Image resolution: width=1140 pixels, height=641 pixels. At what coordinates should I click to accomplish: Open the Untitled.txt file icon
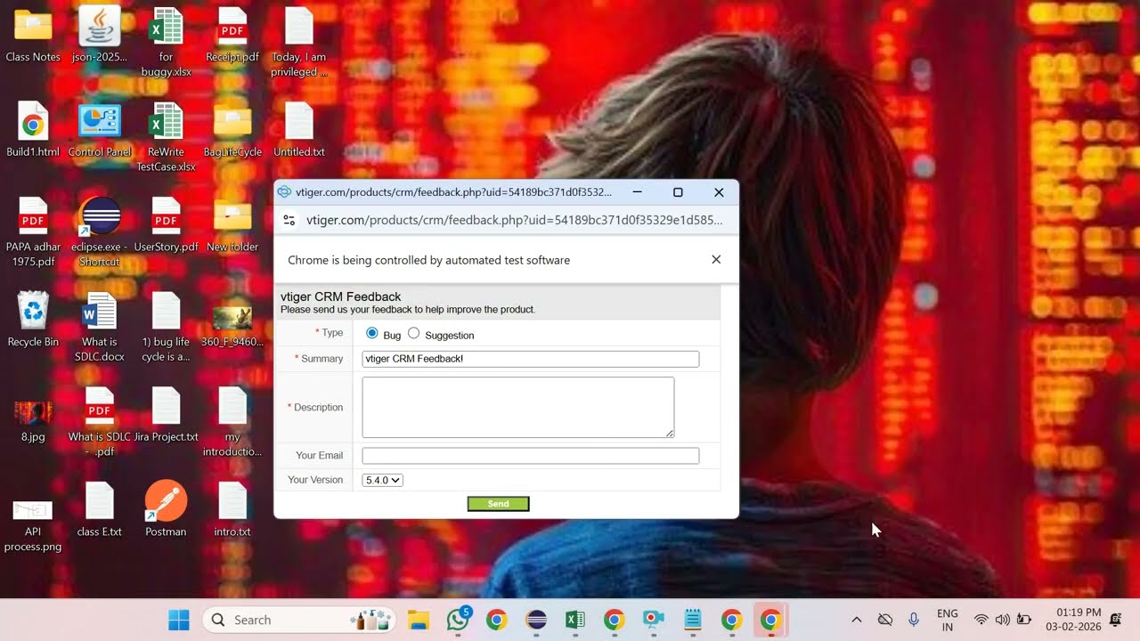(x=299, y=121)
